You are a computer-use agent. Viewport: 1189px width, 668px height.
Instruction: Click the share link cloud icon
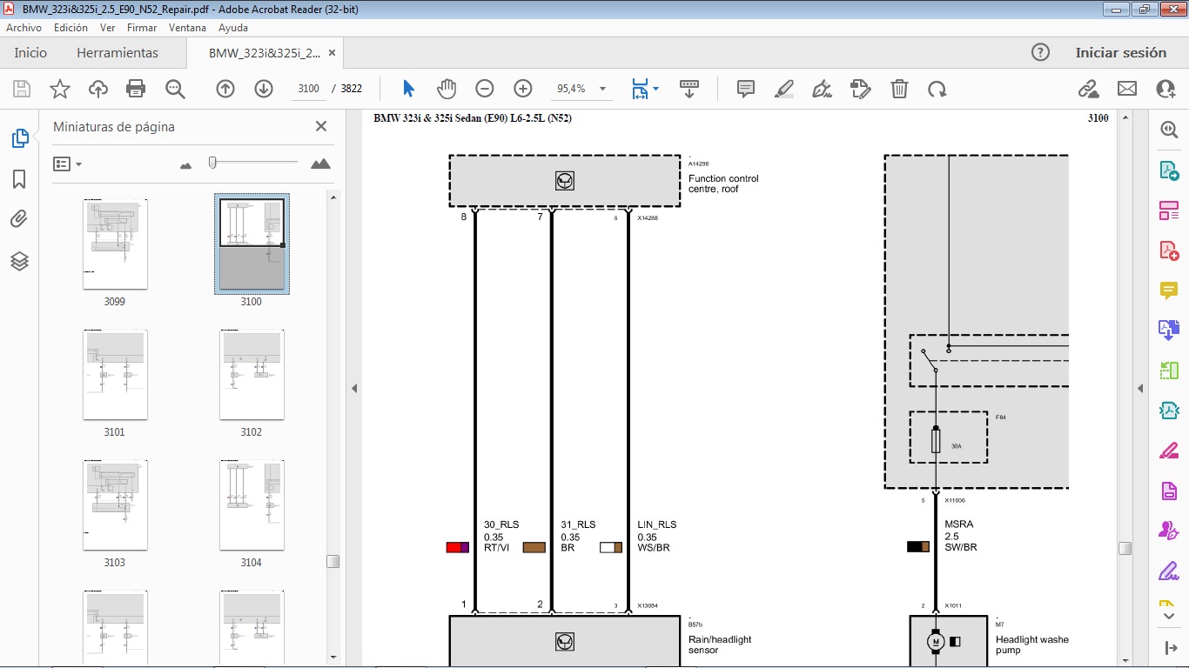[x=1088, y=89]
